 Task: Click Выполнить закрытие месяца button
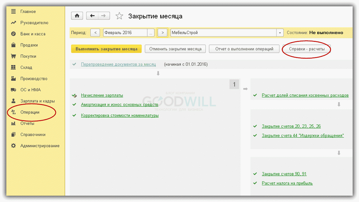106,49
